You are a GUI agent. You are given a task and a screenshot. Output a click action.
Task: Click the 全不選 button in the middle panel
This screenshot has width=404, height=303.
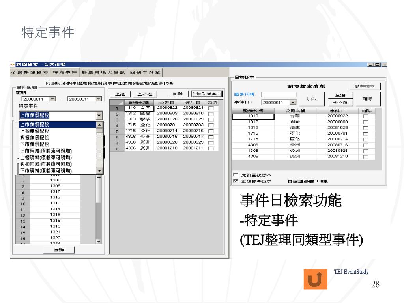tap(145, 94)
